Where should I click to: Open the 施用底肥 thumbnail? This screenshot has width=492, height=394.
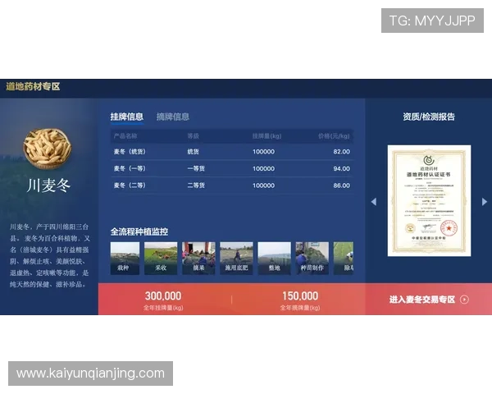pyautogui.click(x=236, y=259)
